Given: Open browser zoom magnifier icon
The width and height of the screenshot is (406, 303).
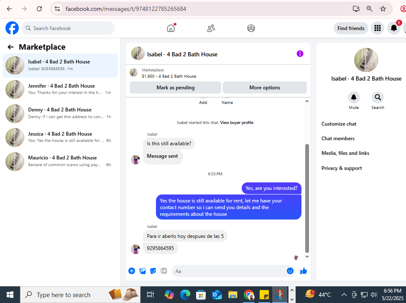Looking at the screenshot, I should tap(370, 9).
